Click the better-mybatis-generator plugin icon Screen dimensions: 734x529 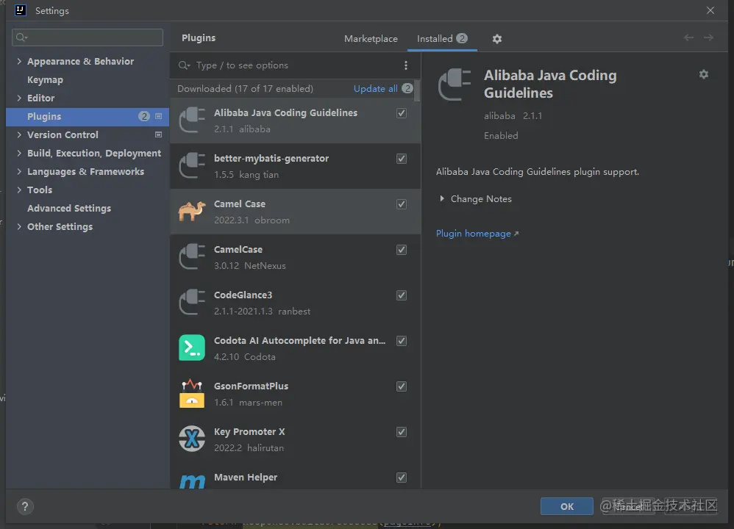point(192,165)
